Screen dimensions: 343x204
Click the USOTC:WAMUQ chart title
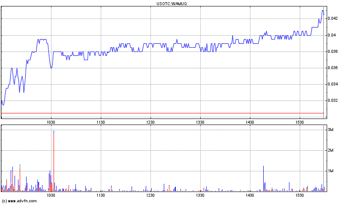[171, 3]
